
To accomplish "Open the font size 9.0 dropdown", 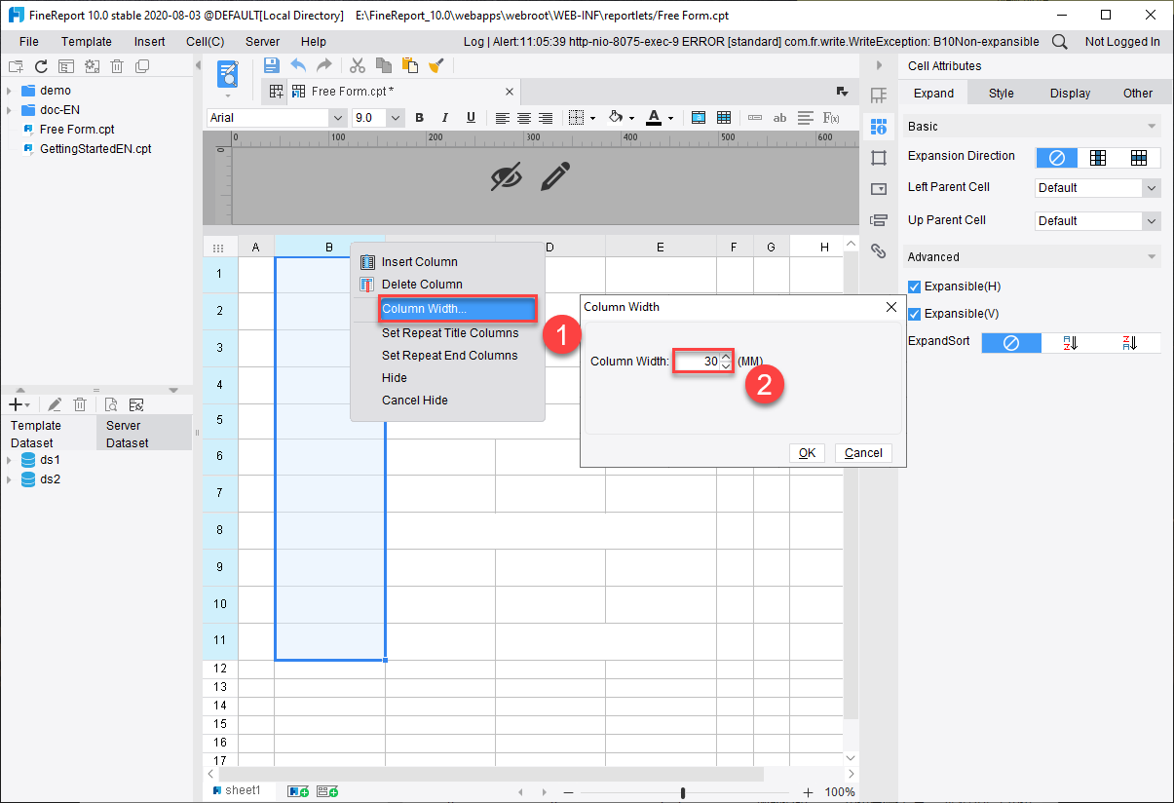I will pos(396,118).
